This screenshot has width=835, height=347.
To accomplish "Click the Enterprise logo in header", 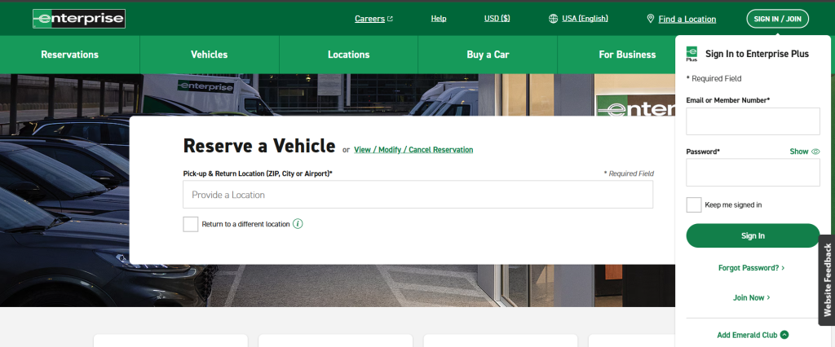I will pos(79,19).
